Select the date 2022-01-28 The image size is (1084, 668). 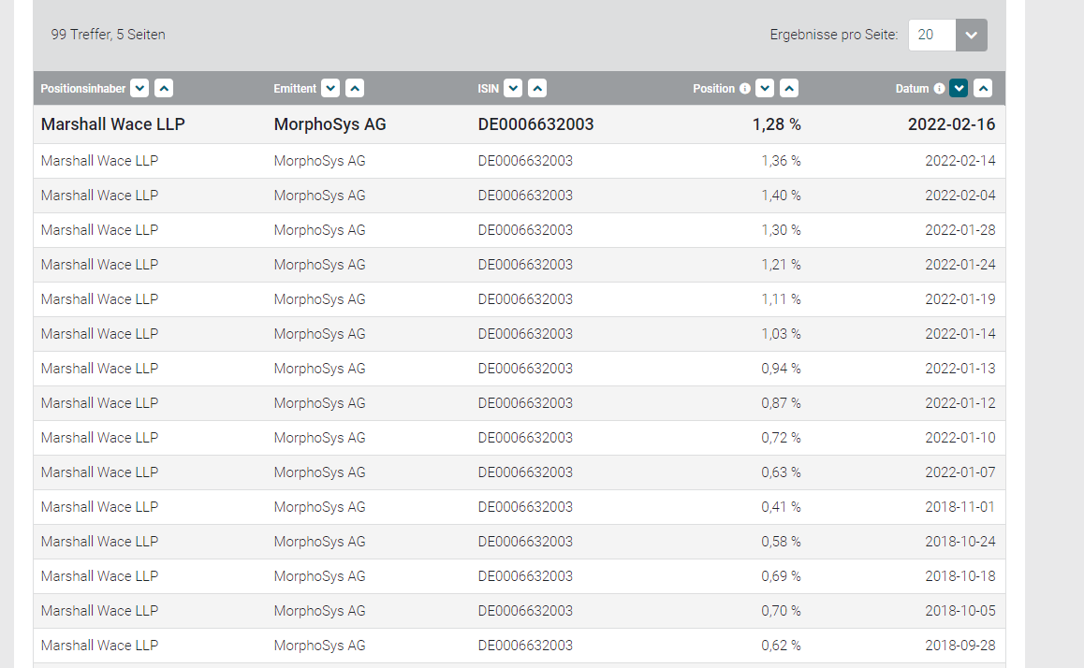point(960,230)
